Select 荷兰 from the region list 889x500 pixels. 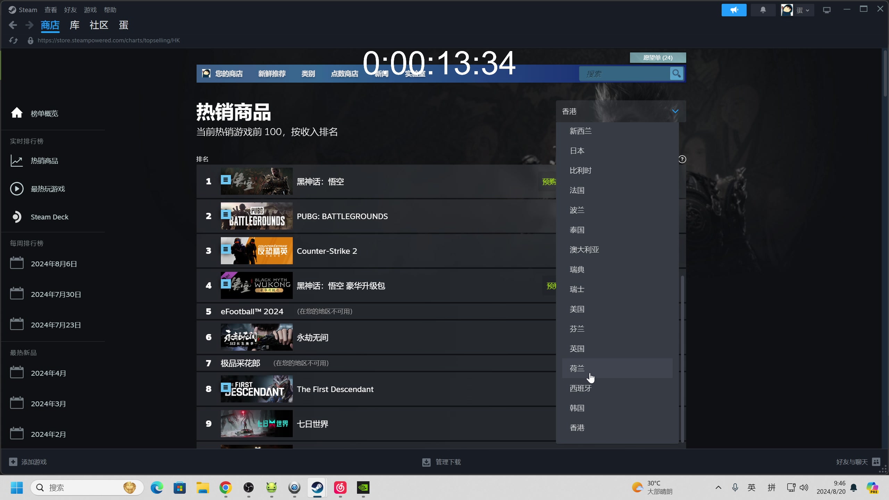(617, 368)
